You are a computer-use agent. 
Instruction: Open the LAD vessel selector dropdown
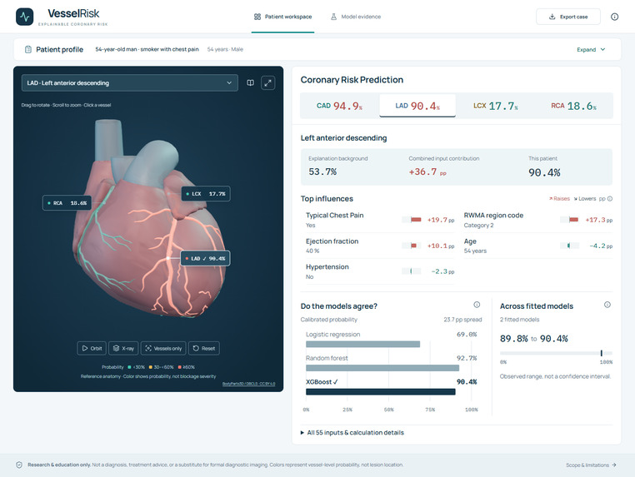coord(130,83)
